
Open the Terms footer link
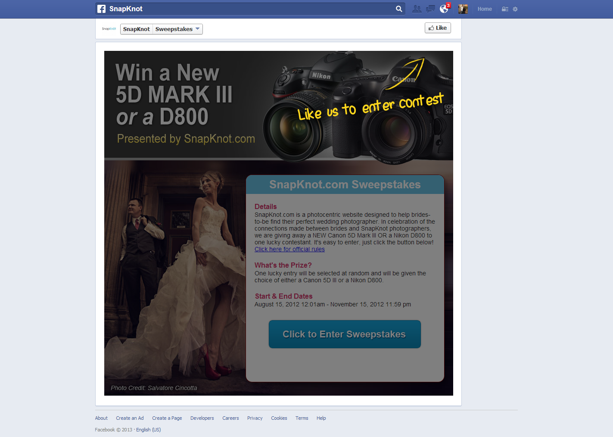(302, 418)
